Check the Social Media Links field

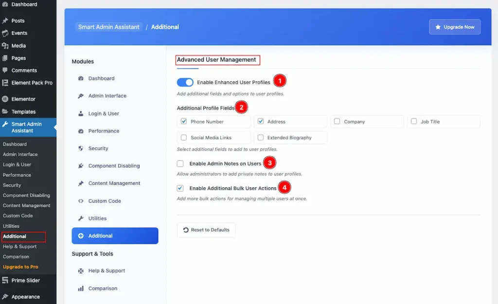point(183,138)
